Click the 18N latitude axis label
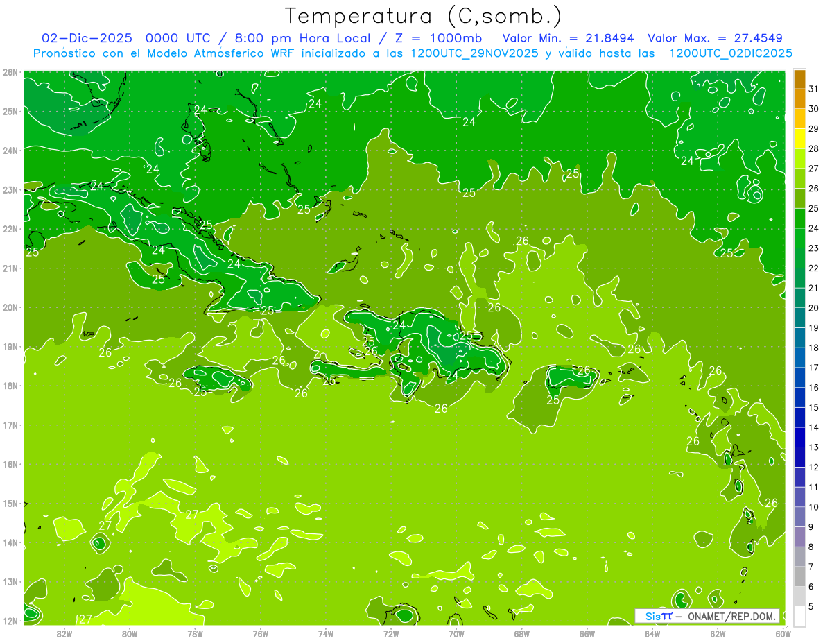Screen dimensions: 832x643 click(x=10, y=386)
